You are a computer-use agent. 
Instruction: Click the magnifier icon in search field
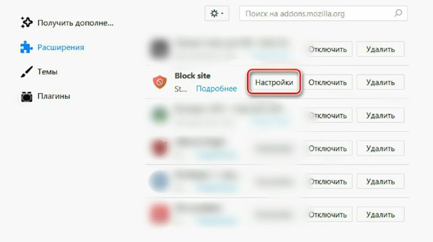click(398, 13)
